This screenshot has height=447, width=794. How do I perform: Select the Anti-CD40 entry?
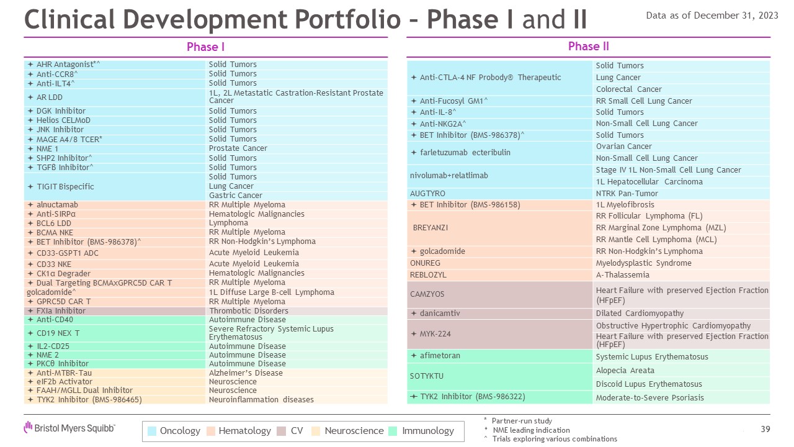coord(115,320)
